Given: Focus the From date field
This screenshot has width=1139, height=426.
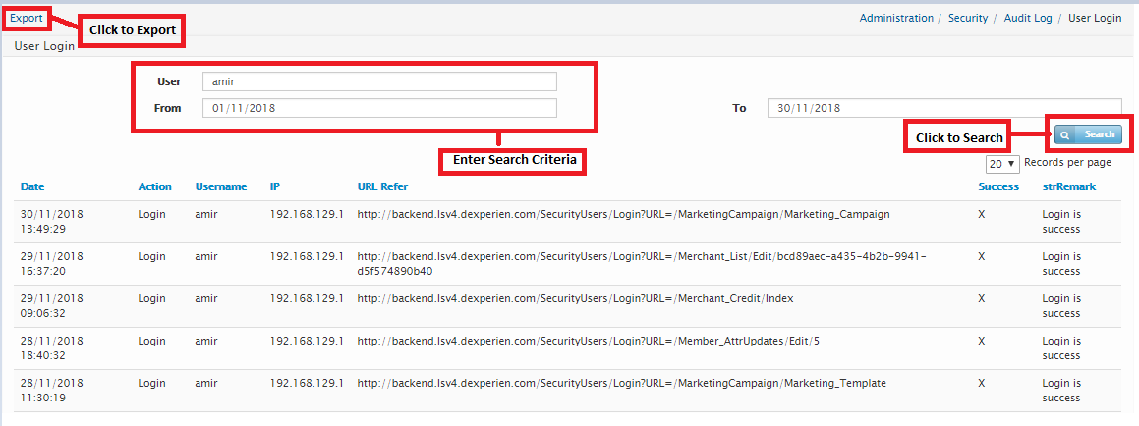Looking at the screenshot, I should point(379,108).
